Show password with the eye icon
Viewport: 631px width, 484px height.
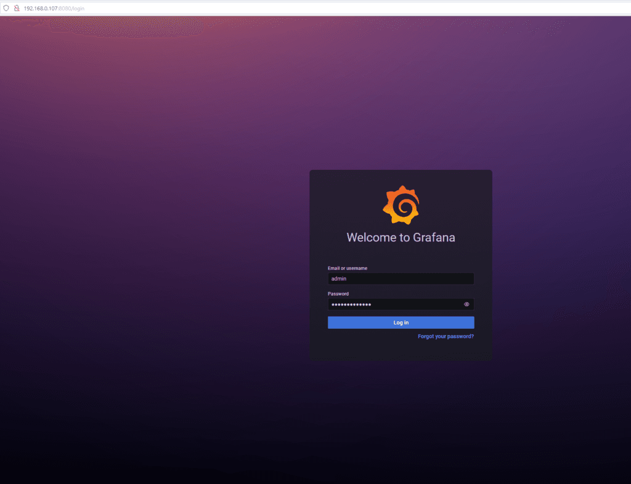pyautogui.click(x=466, y=304)
